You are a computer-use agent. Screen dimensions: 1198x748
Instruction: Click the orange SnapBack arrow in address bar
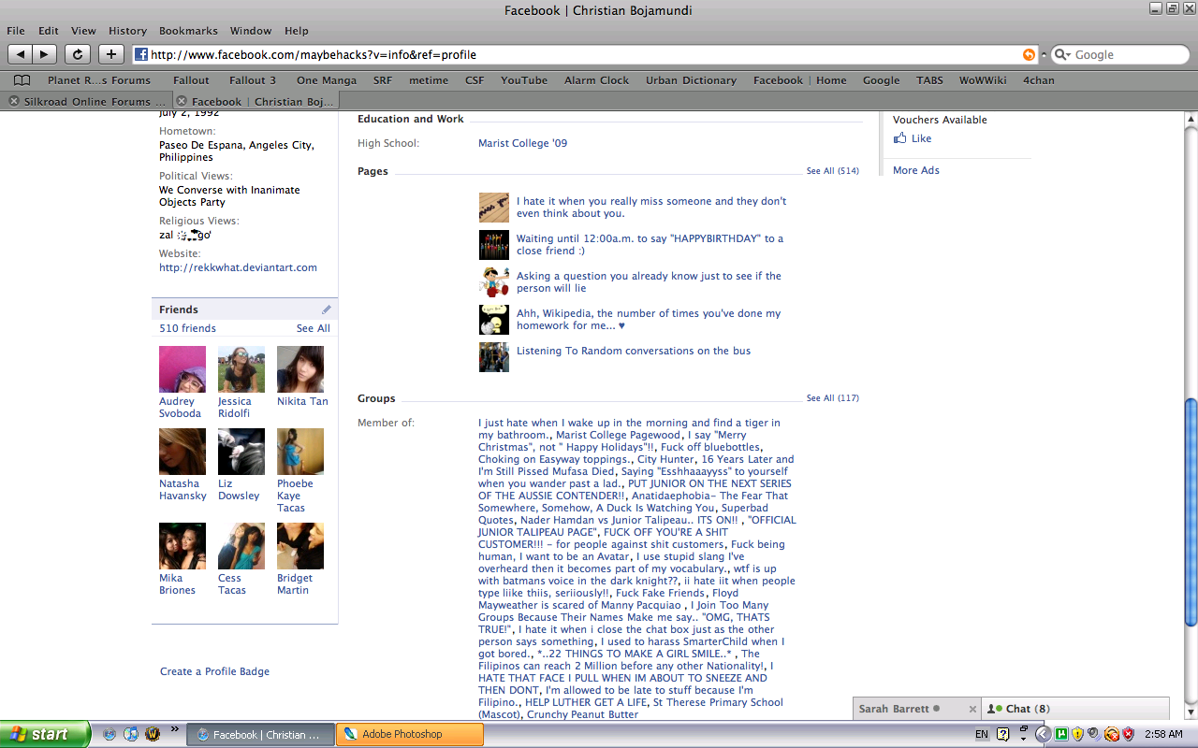click(x=1030, y=55)
